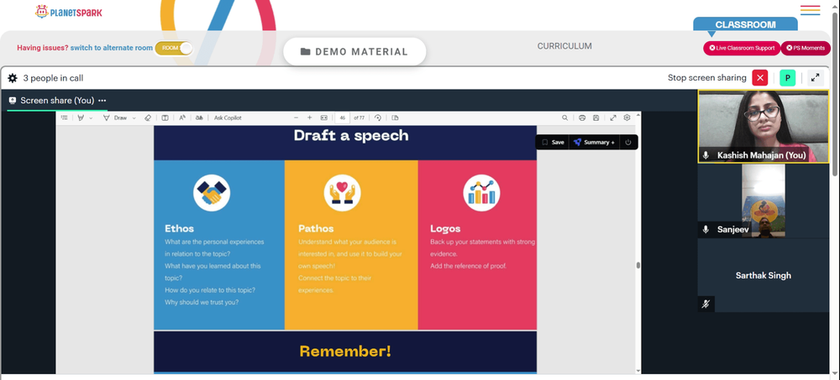Select the Erase tool in PDF toolbar

[148, 117]
